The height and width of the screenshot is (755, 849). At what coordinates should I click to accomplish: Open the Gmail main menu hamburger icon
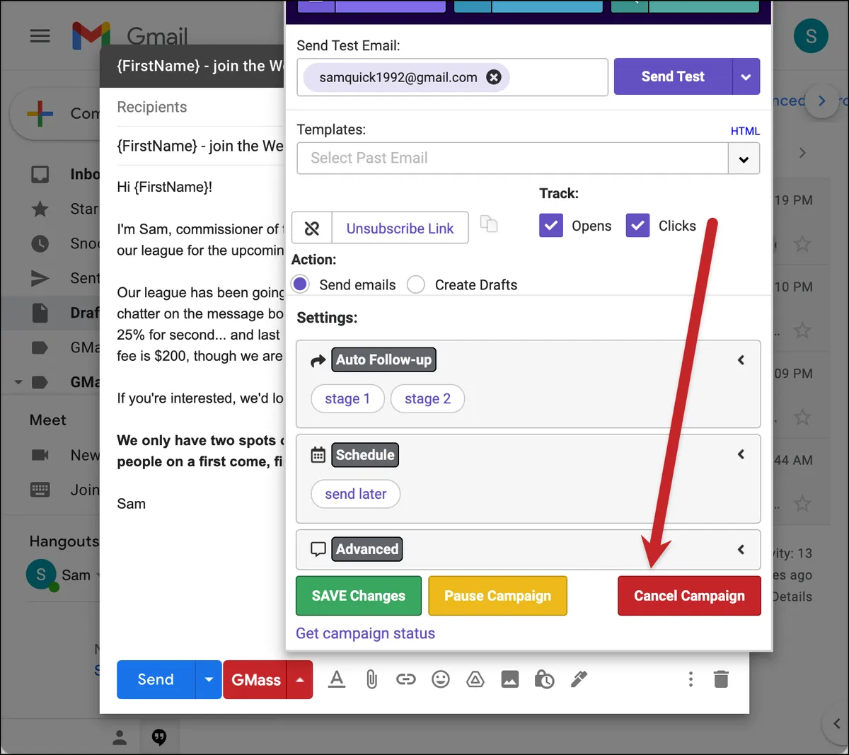pos(40,35)
